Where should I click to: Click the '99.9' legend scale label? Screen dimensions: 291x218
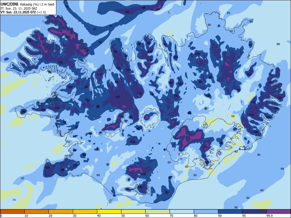pyautogui.click(x=269, y=216)
